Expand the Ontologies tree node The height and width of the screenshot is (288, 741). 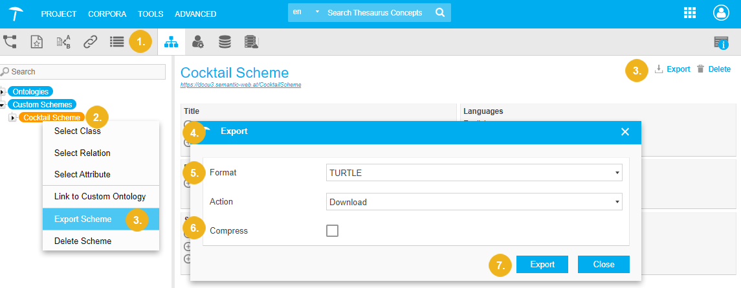3,92
